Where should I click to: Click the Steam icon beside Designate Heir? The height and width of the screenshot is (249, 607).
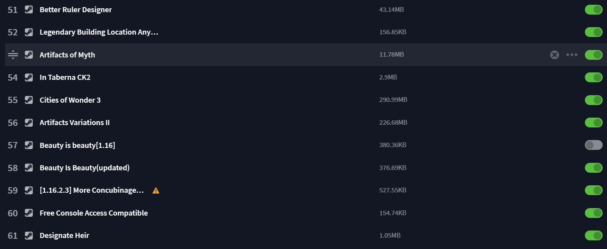point(28,236)
